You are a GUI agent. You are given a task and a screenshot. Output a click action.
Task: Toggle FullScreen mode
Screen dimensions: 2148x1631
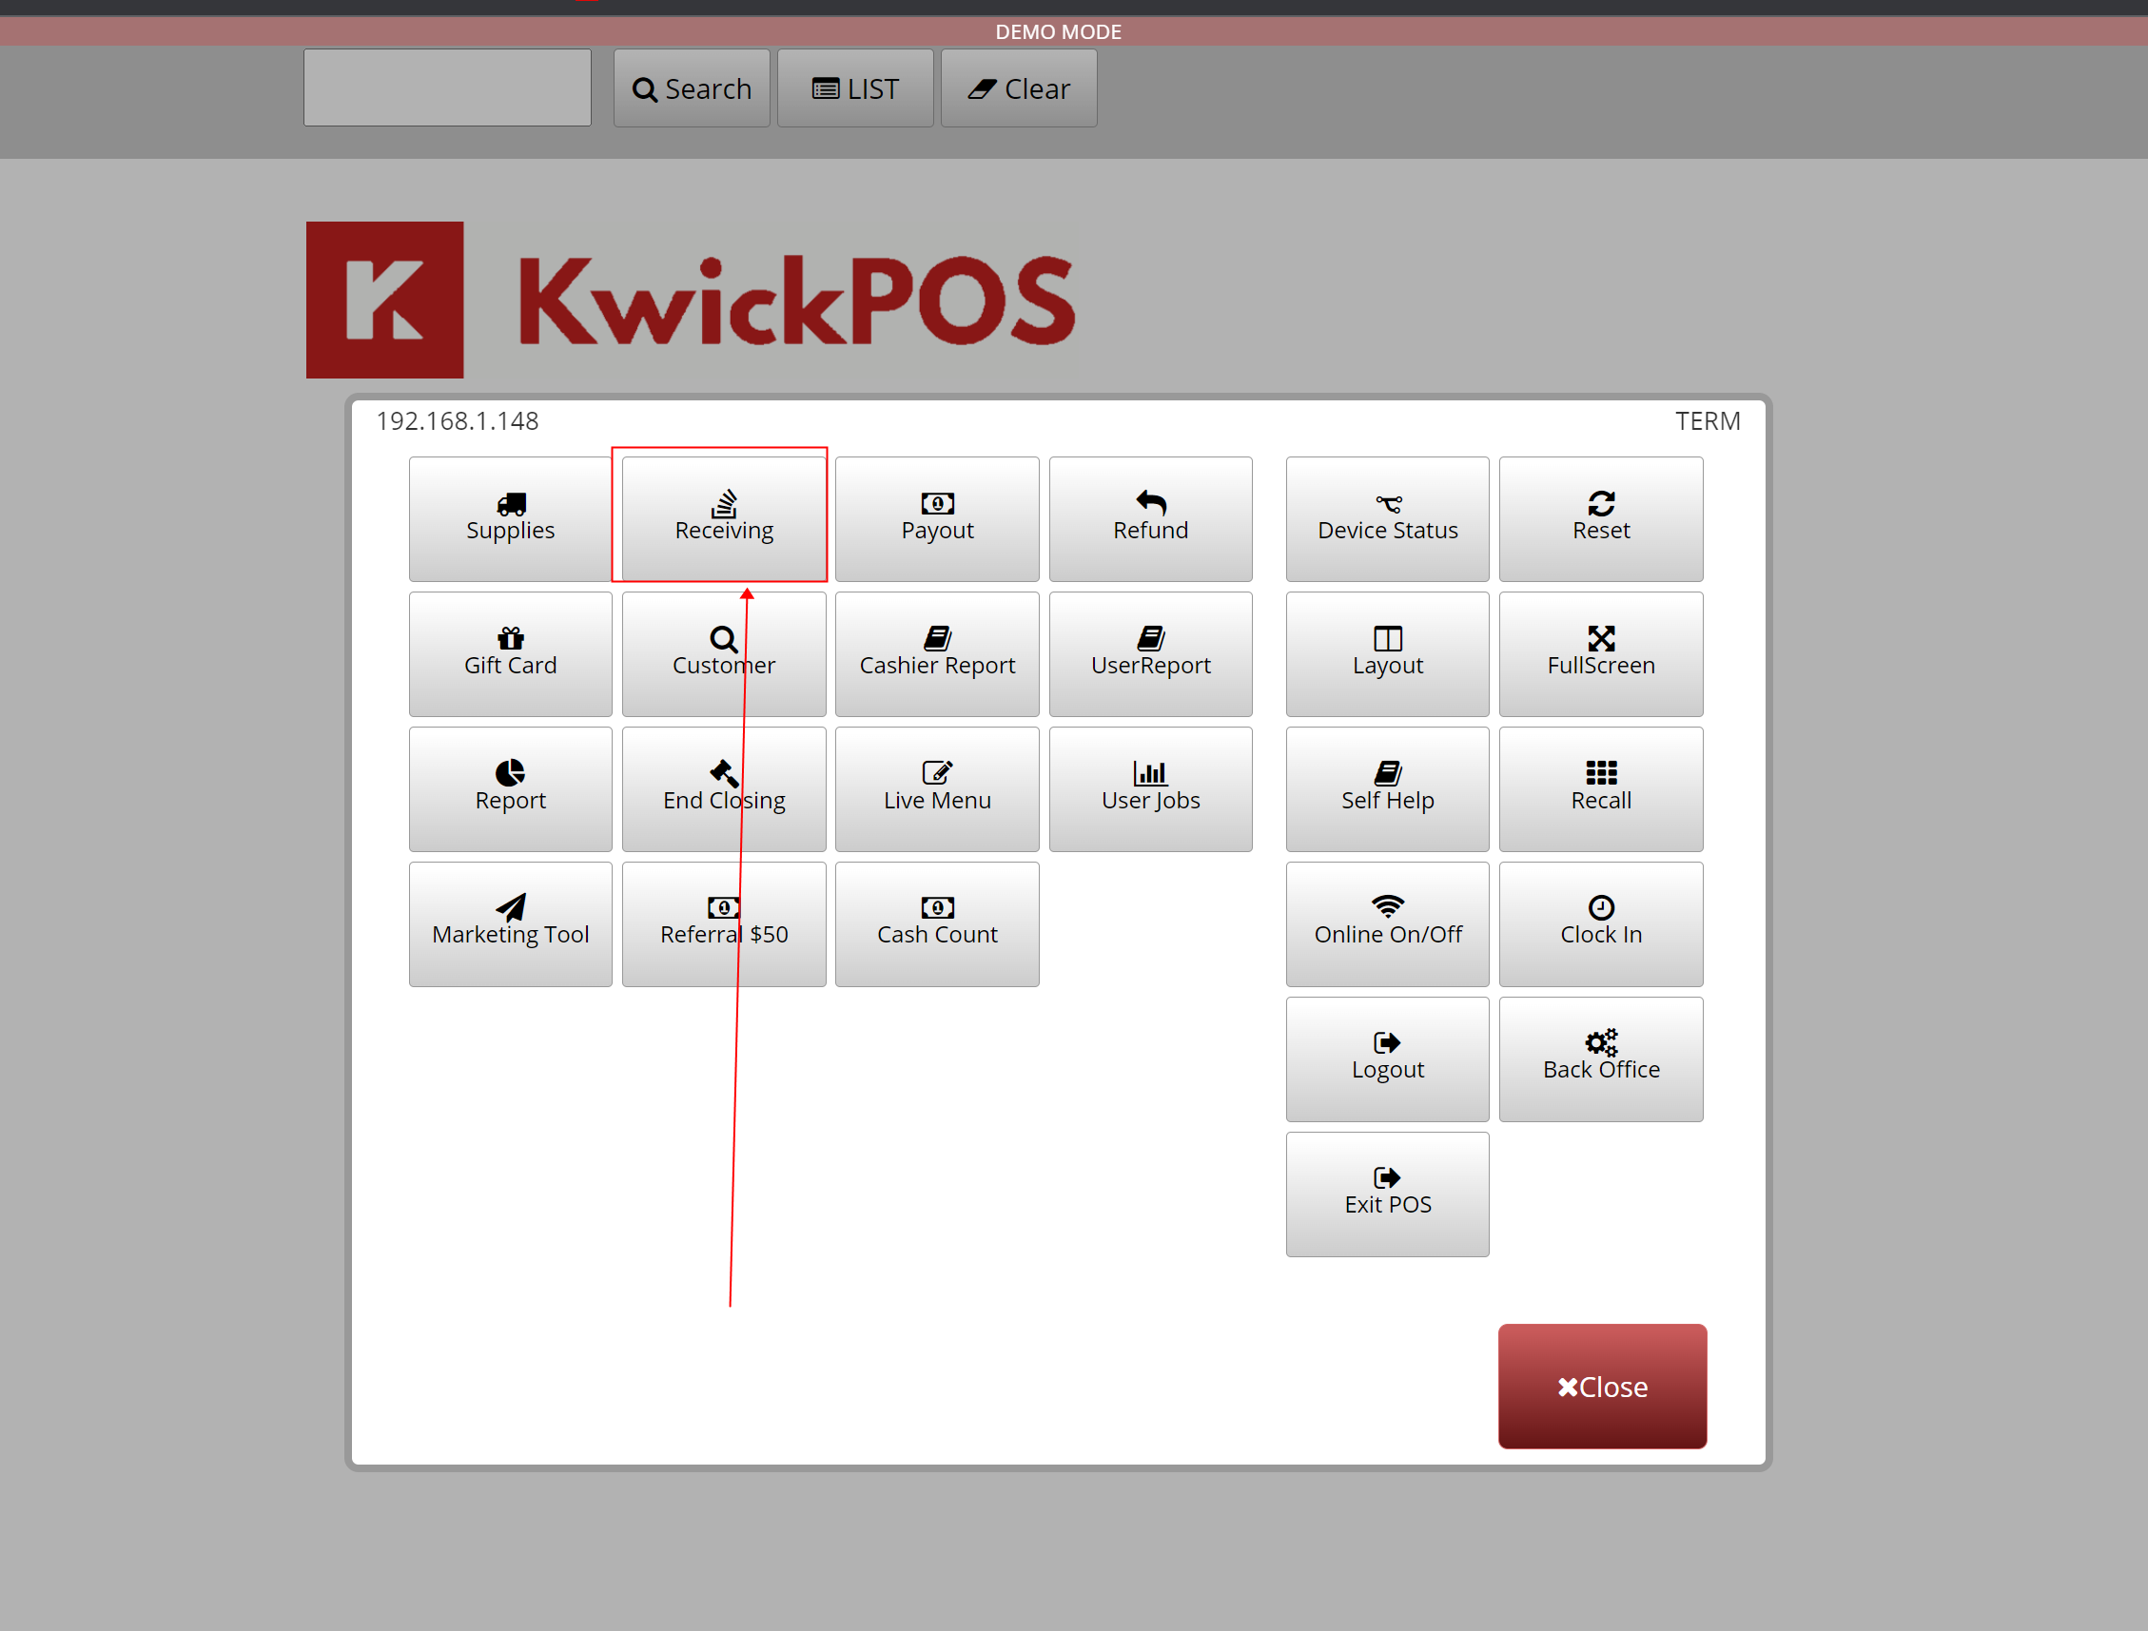pyautogui.click(x=1601, y=654)
